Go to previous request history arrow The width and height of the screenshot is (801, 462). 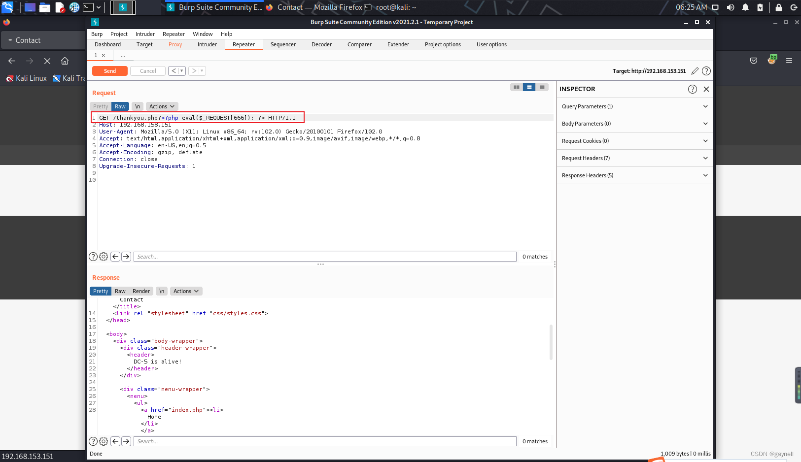[174, 71]
